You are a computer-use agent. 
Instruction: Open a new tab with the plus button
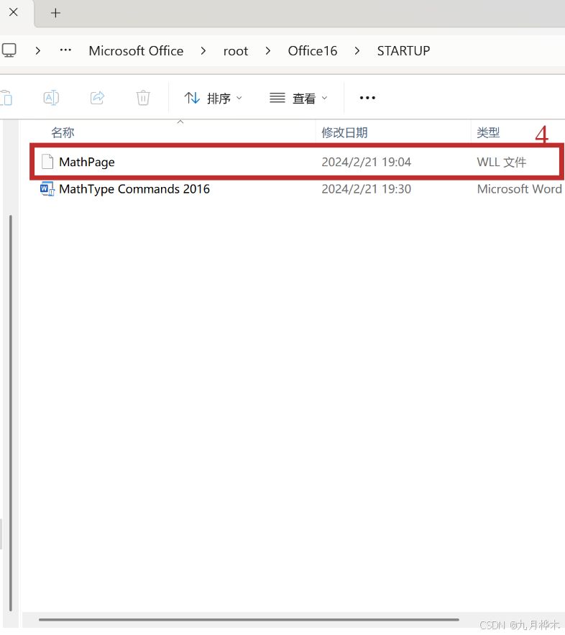(55, 13)
